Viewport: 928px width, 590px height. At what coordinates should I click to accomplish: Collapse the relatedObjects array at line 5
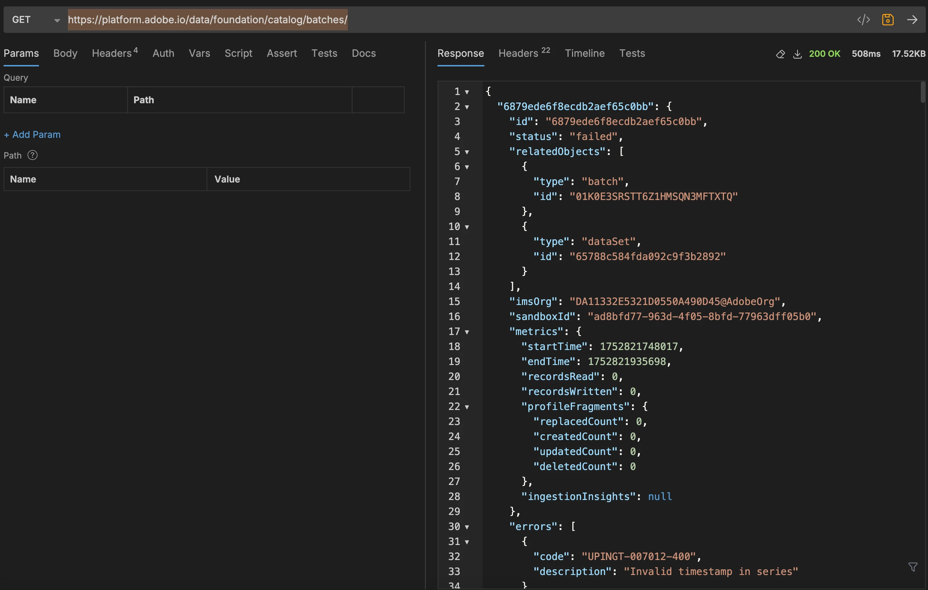[467, 152]
